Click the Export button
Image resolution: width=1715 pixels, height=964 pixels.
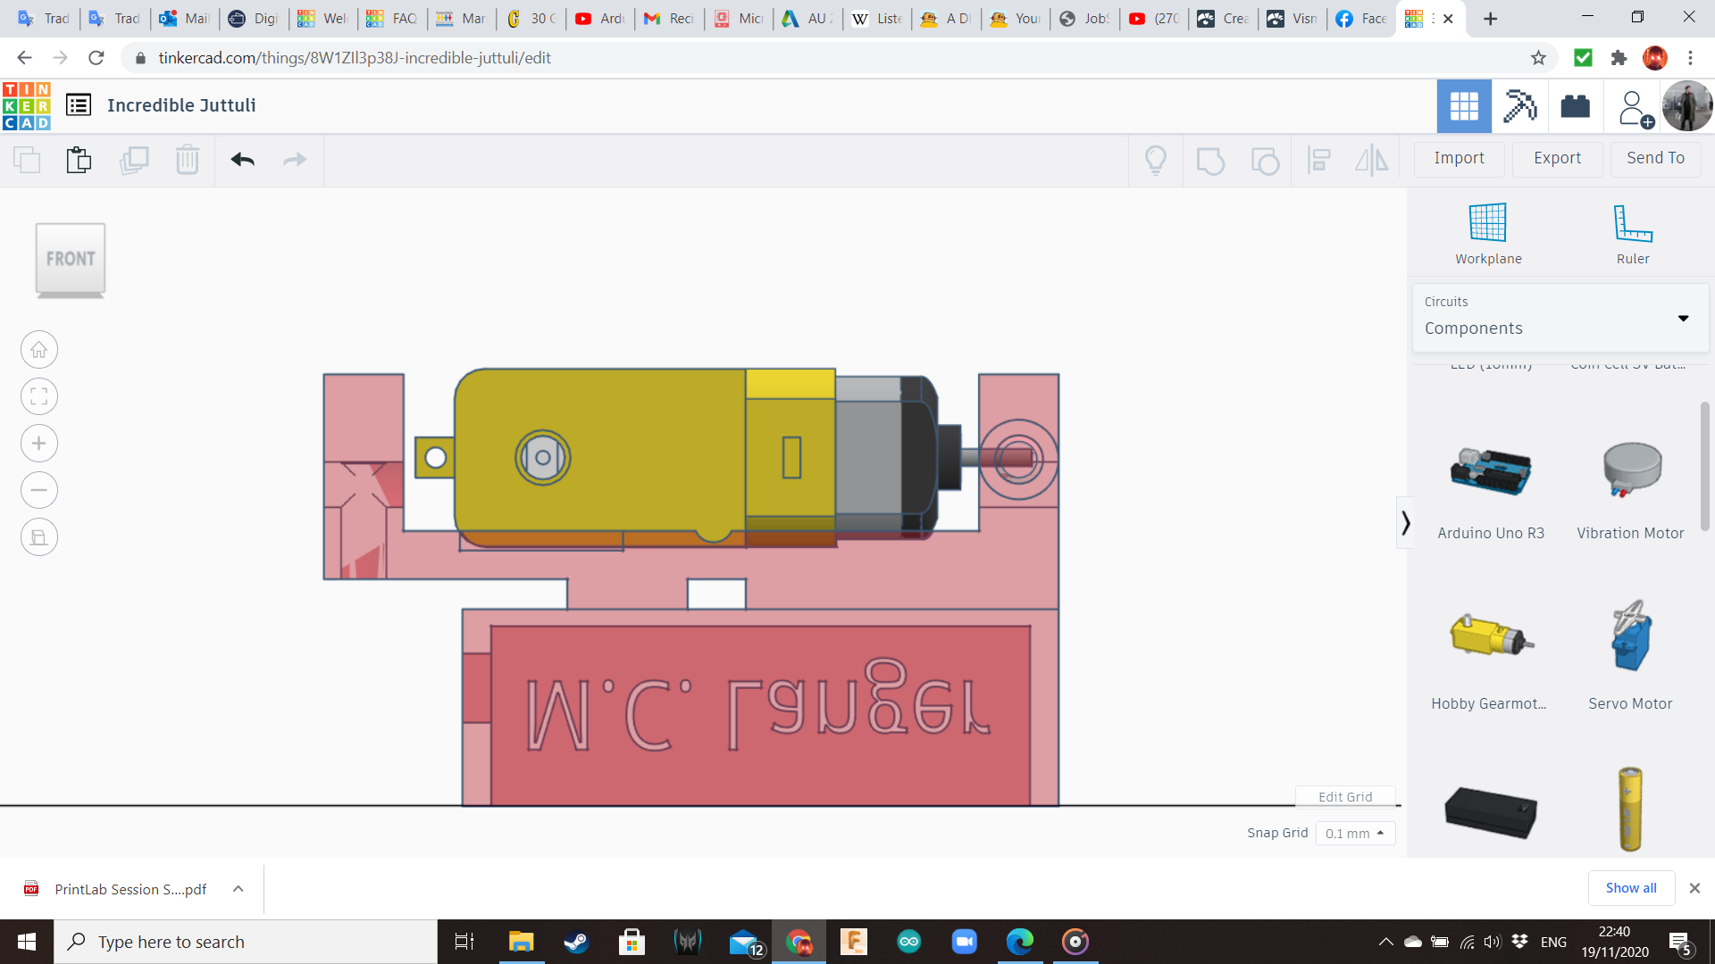[1557, 158]
